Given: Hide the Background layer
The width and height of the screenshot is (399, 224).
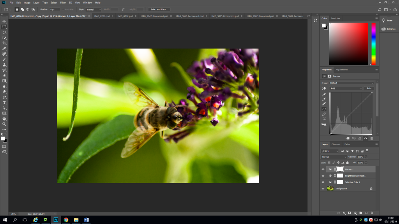Looking at the screenshot, I should 323,189.
